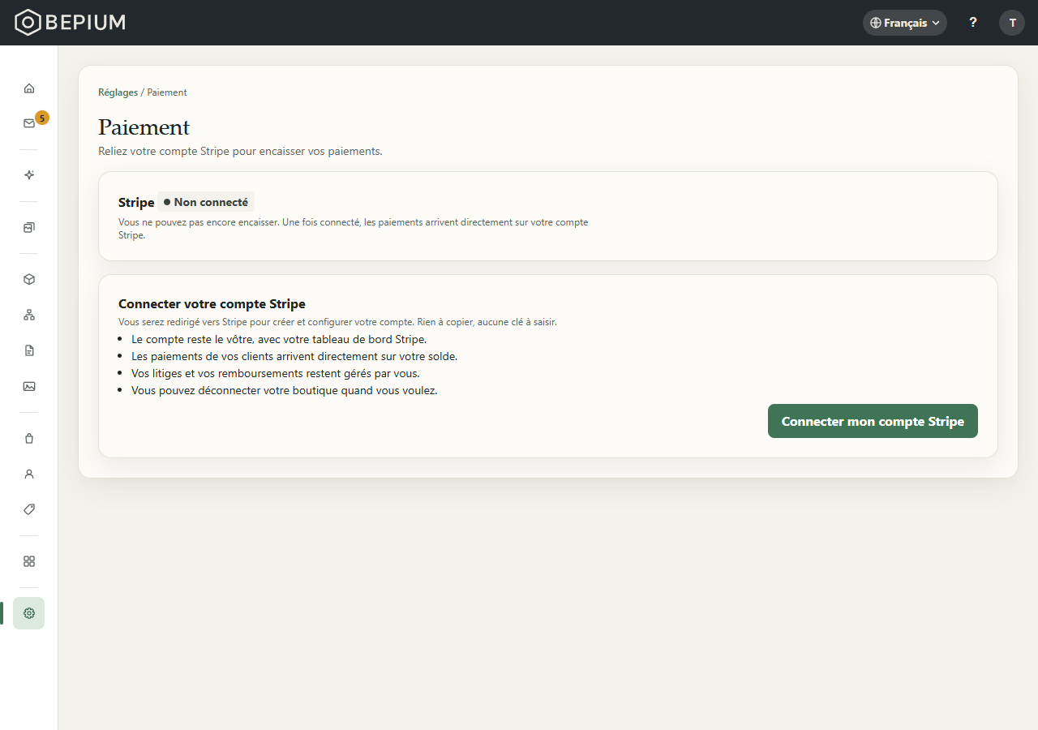Open the price tag discounts icon

coord(29,509)
